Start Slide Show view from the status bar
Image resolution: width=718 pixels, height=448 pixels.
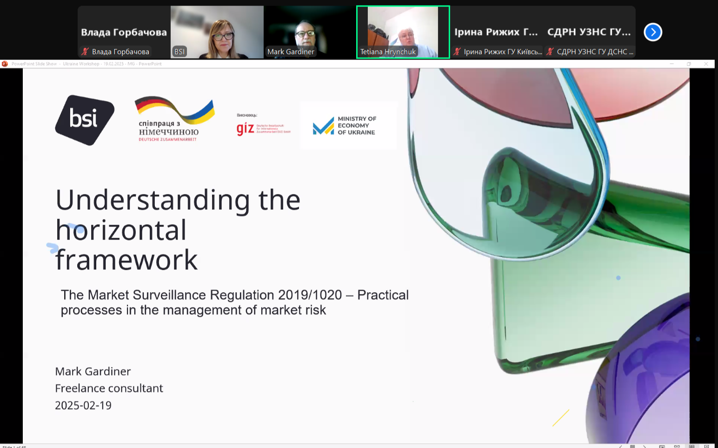(x=706, y=447)
